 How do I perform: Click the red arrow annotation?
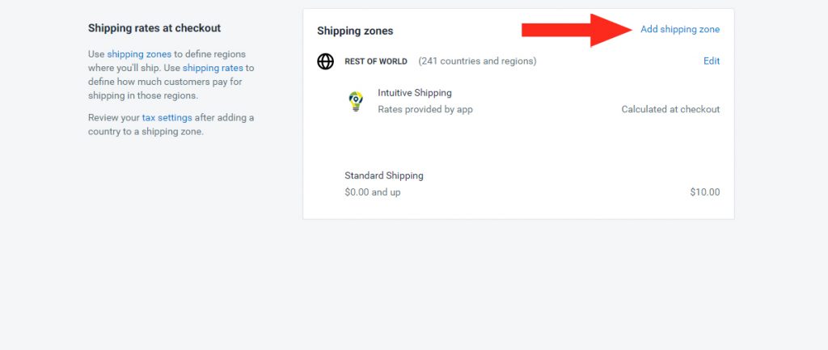click(577, 30)
